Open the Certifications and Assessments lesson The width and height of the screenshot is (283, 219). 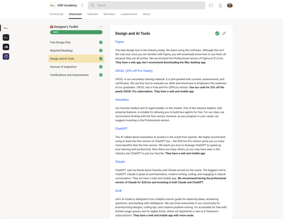click(x=76, y=75)
